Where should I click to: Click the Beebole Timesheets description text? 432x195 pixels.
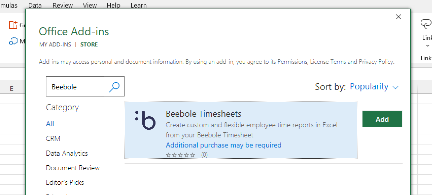click(x=251, y=130)
